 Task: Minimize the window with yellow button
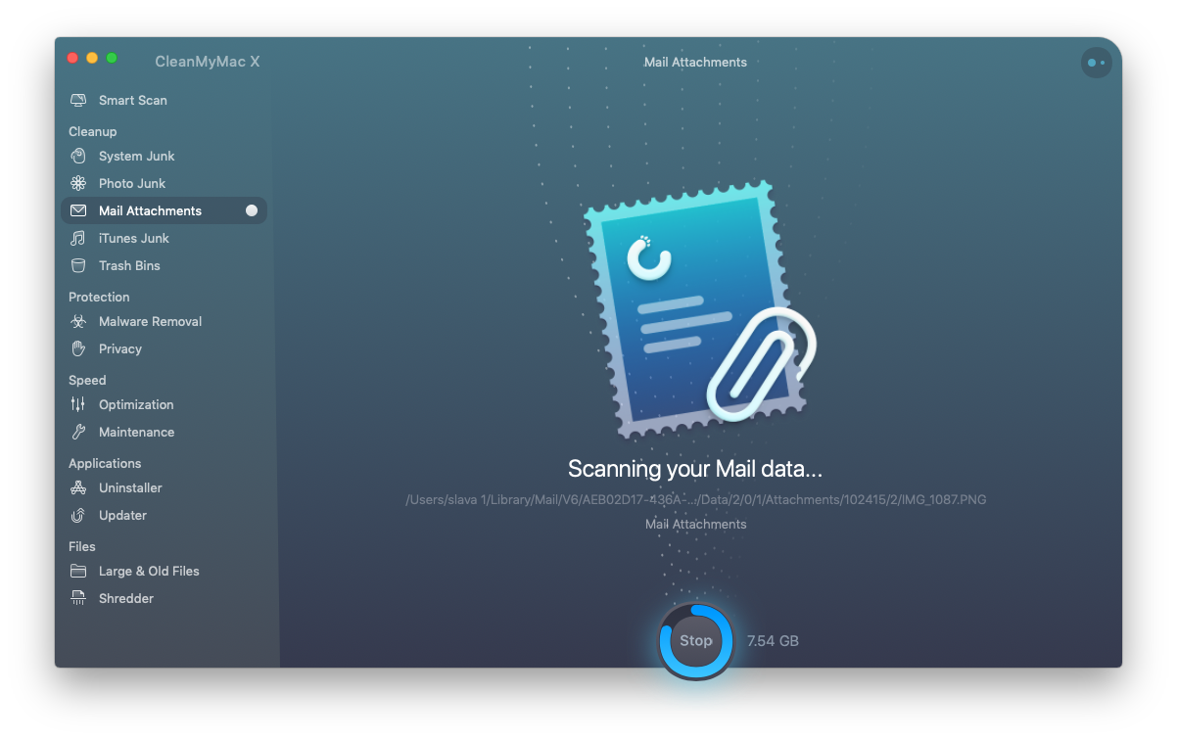tap(92, 58)
